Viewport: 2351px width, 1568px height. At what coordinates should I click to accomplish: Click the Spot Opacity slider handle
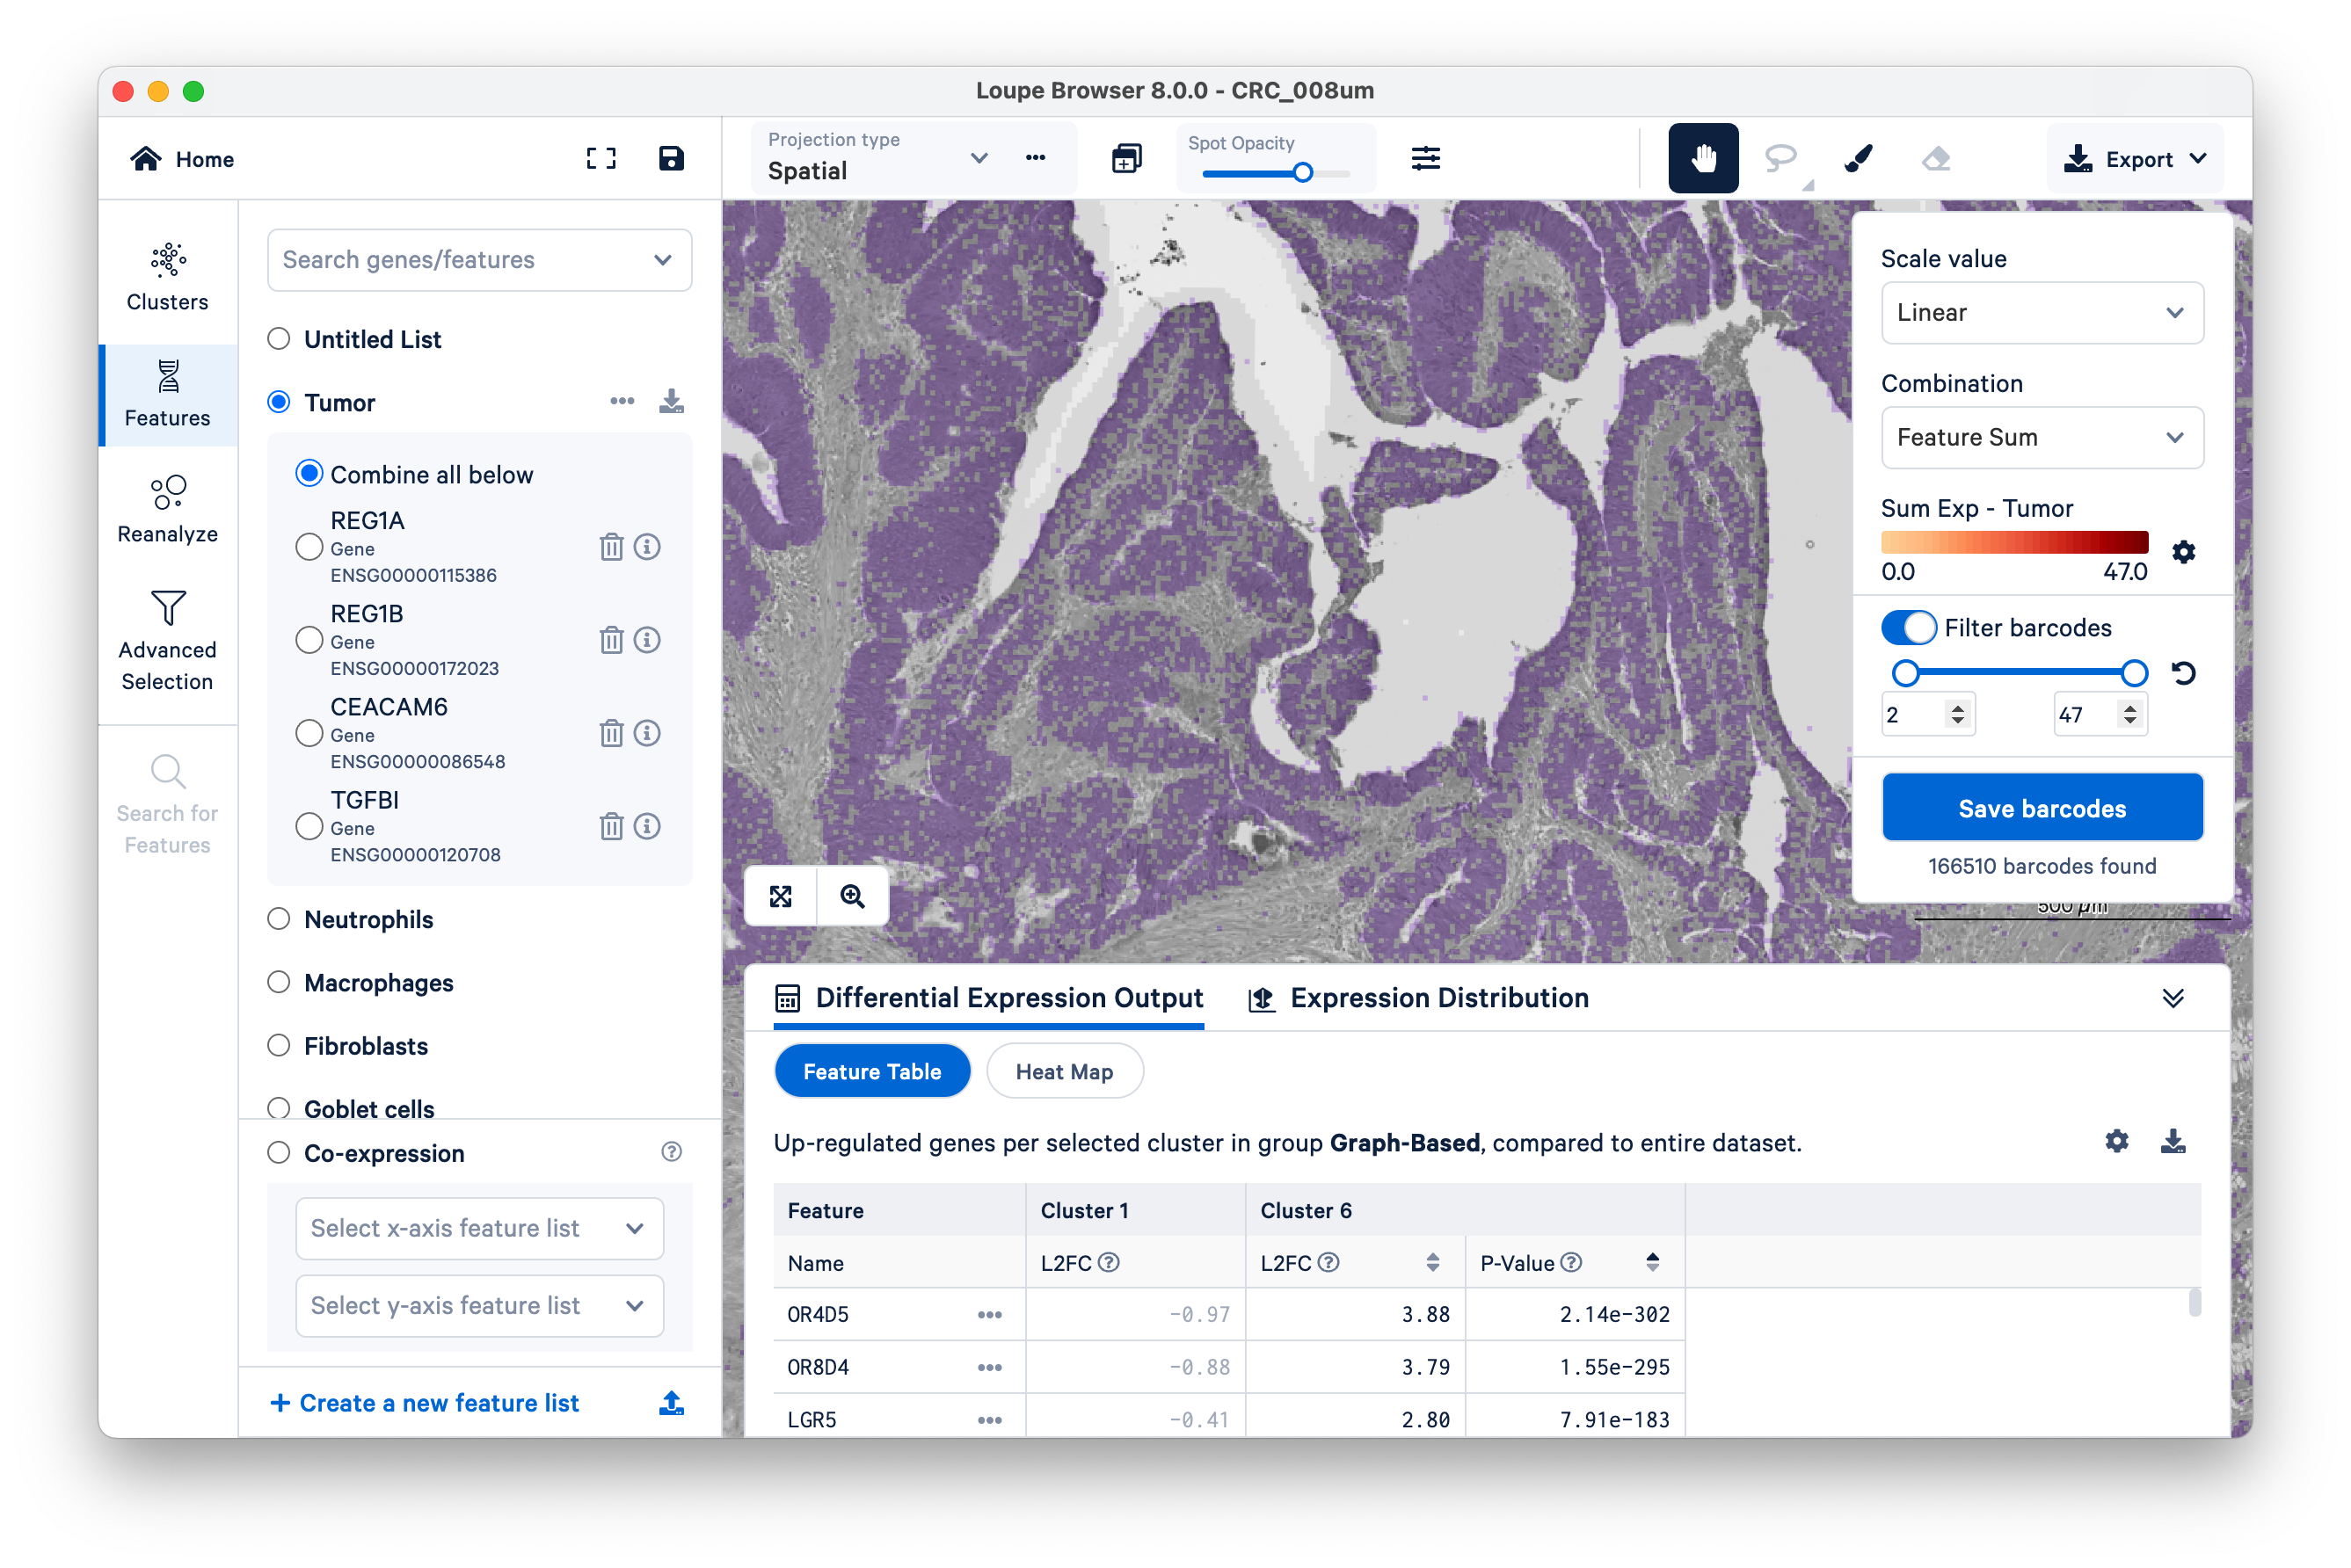[1303, 173]
